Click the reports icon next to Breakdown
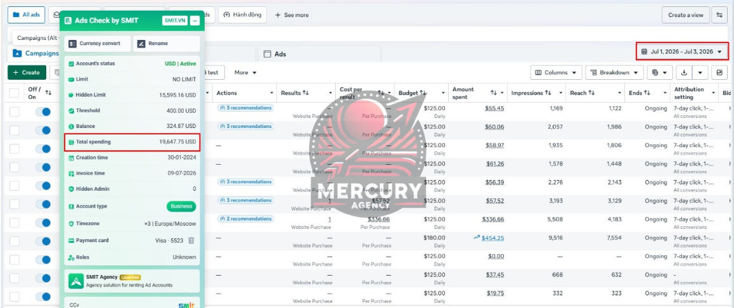Screen dimensions: 734x308 [660, 72]
